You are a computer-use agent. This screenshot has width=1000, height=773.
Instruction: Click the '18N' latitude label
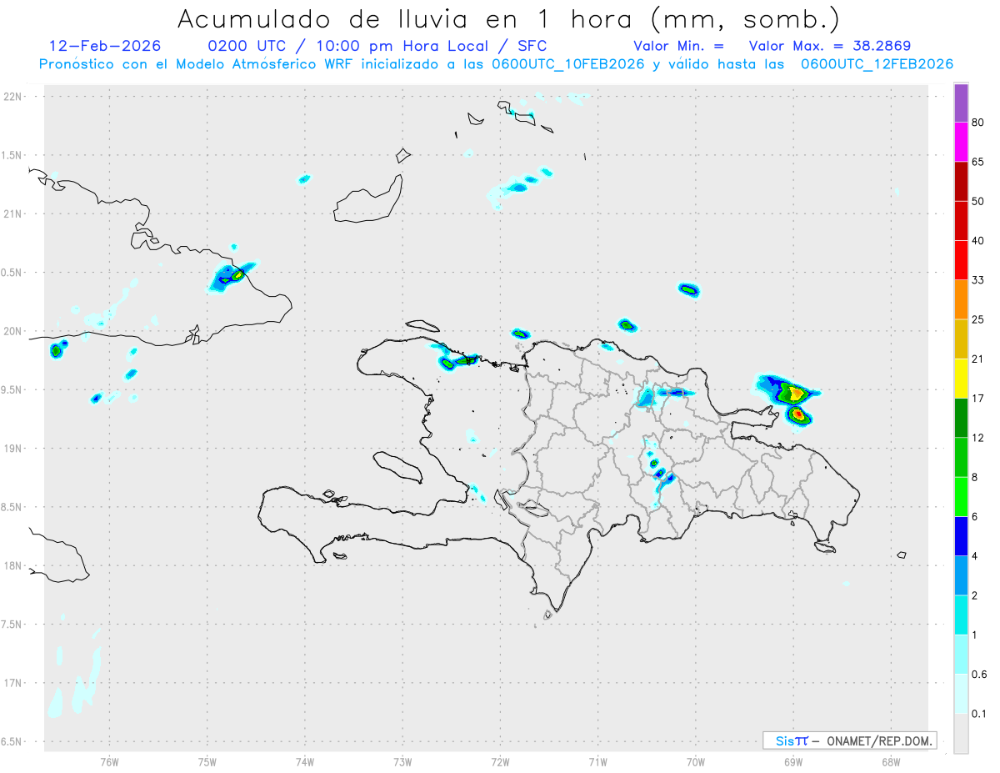14,566
